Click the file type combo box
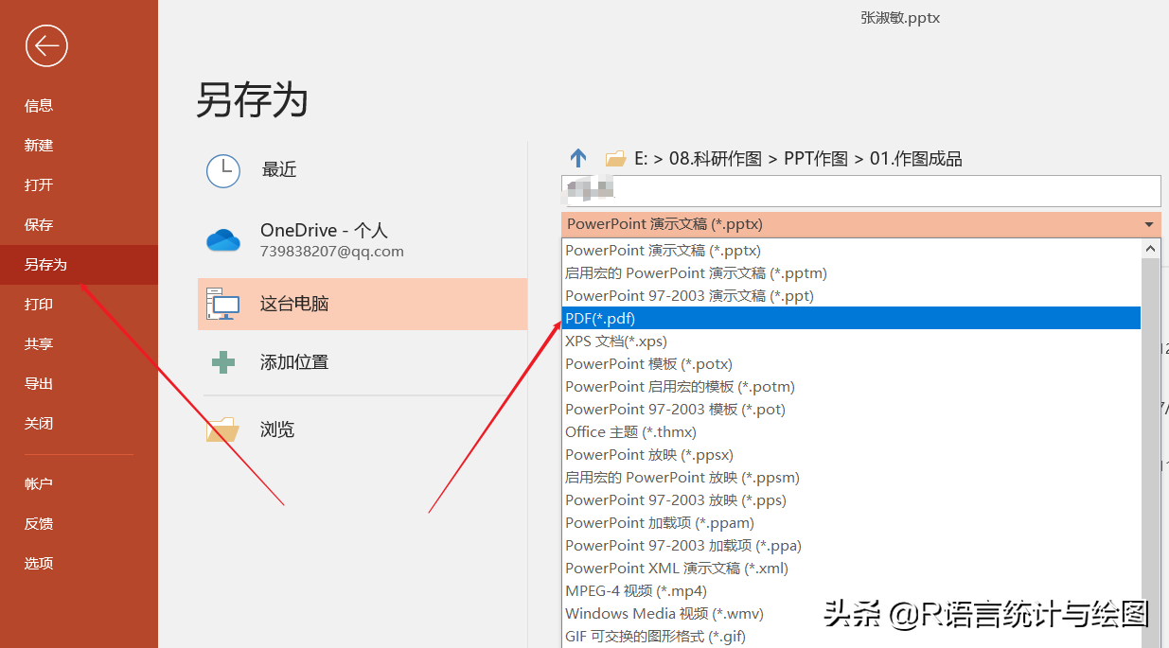Image resolution: width=1169 pixels, height=648 pixels. [860, 225]
